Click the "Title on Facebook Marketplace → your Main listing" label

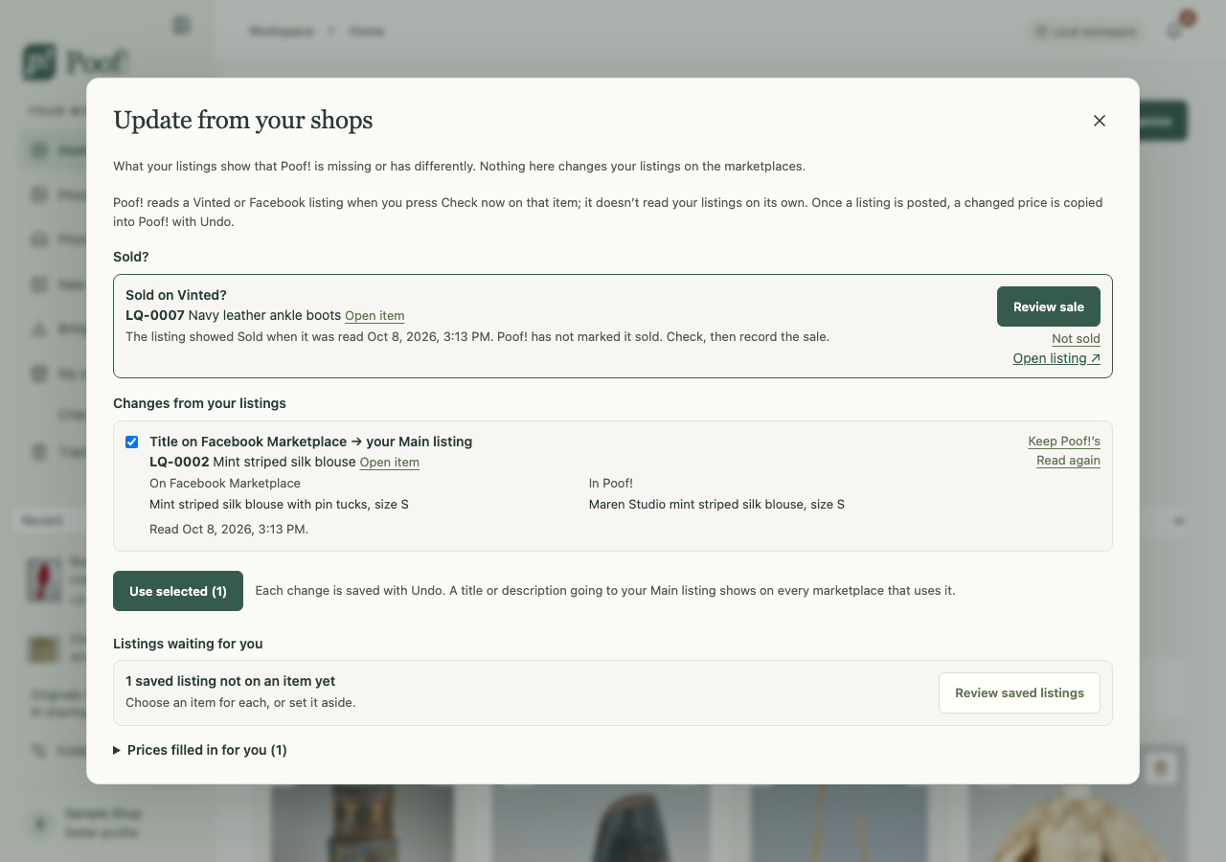311,442
